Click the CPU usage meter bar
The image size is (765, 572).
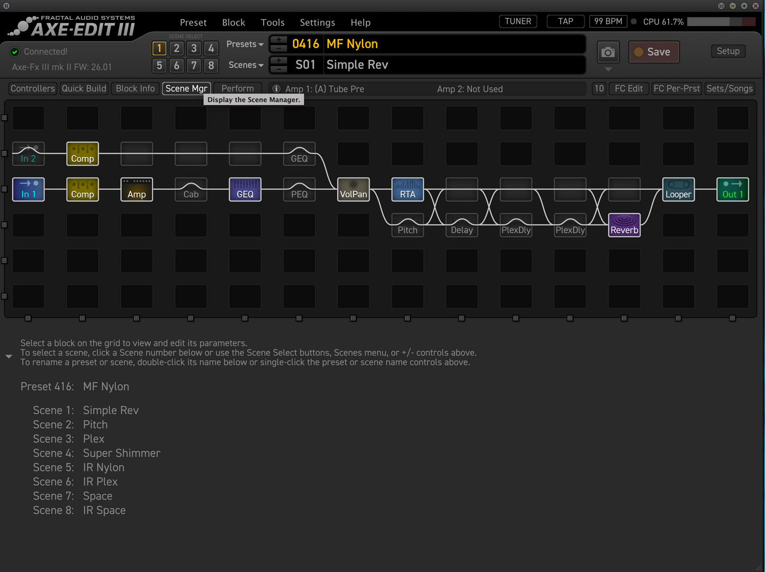point(721,22)
